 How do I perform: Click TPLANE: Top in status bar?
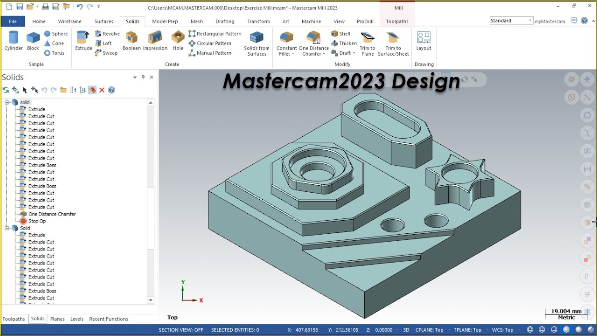click(x=467, y=330)
